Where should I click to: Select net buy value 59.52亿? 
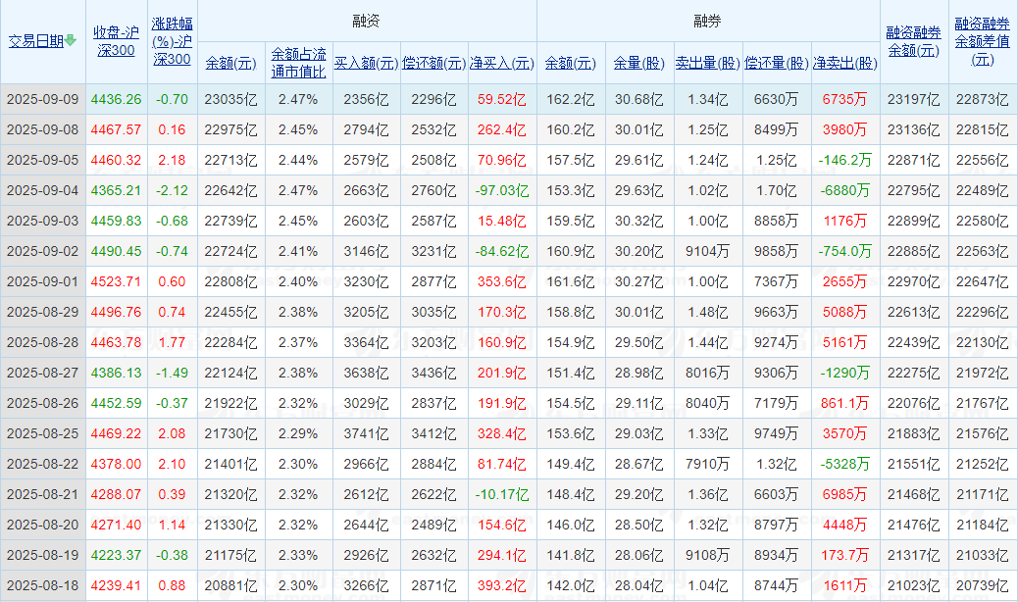click(502, 99)
